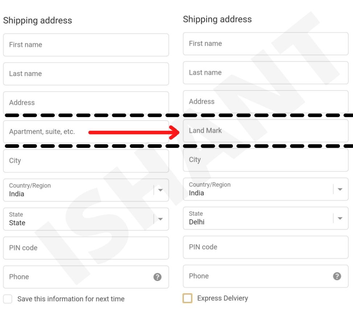Click the left Phone help question icon

click(x=157, y=277)
